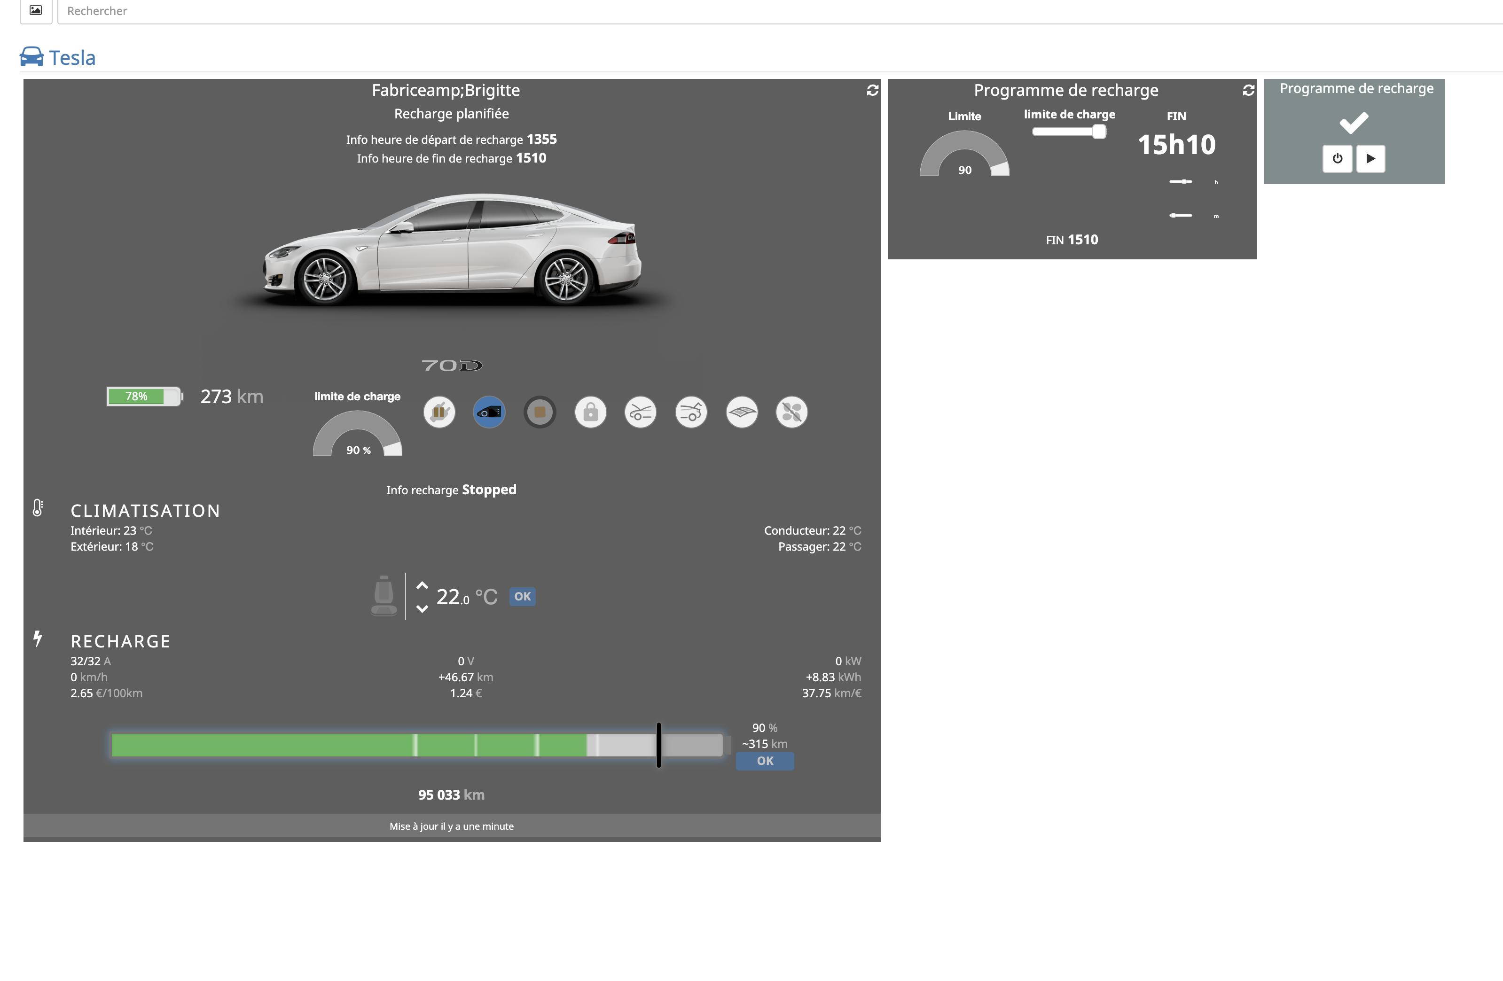Screen dimensions: 1503x981
Task: Click the power button in Programme widget
Action: tap(1337, 158)
